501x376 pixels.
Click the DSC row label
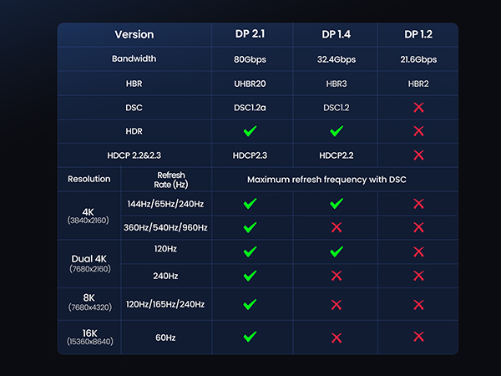(134, 108)
